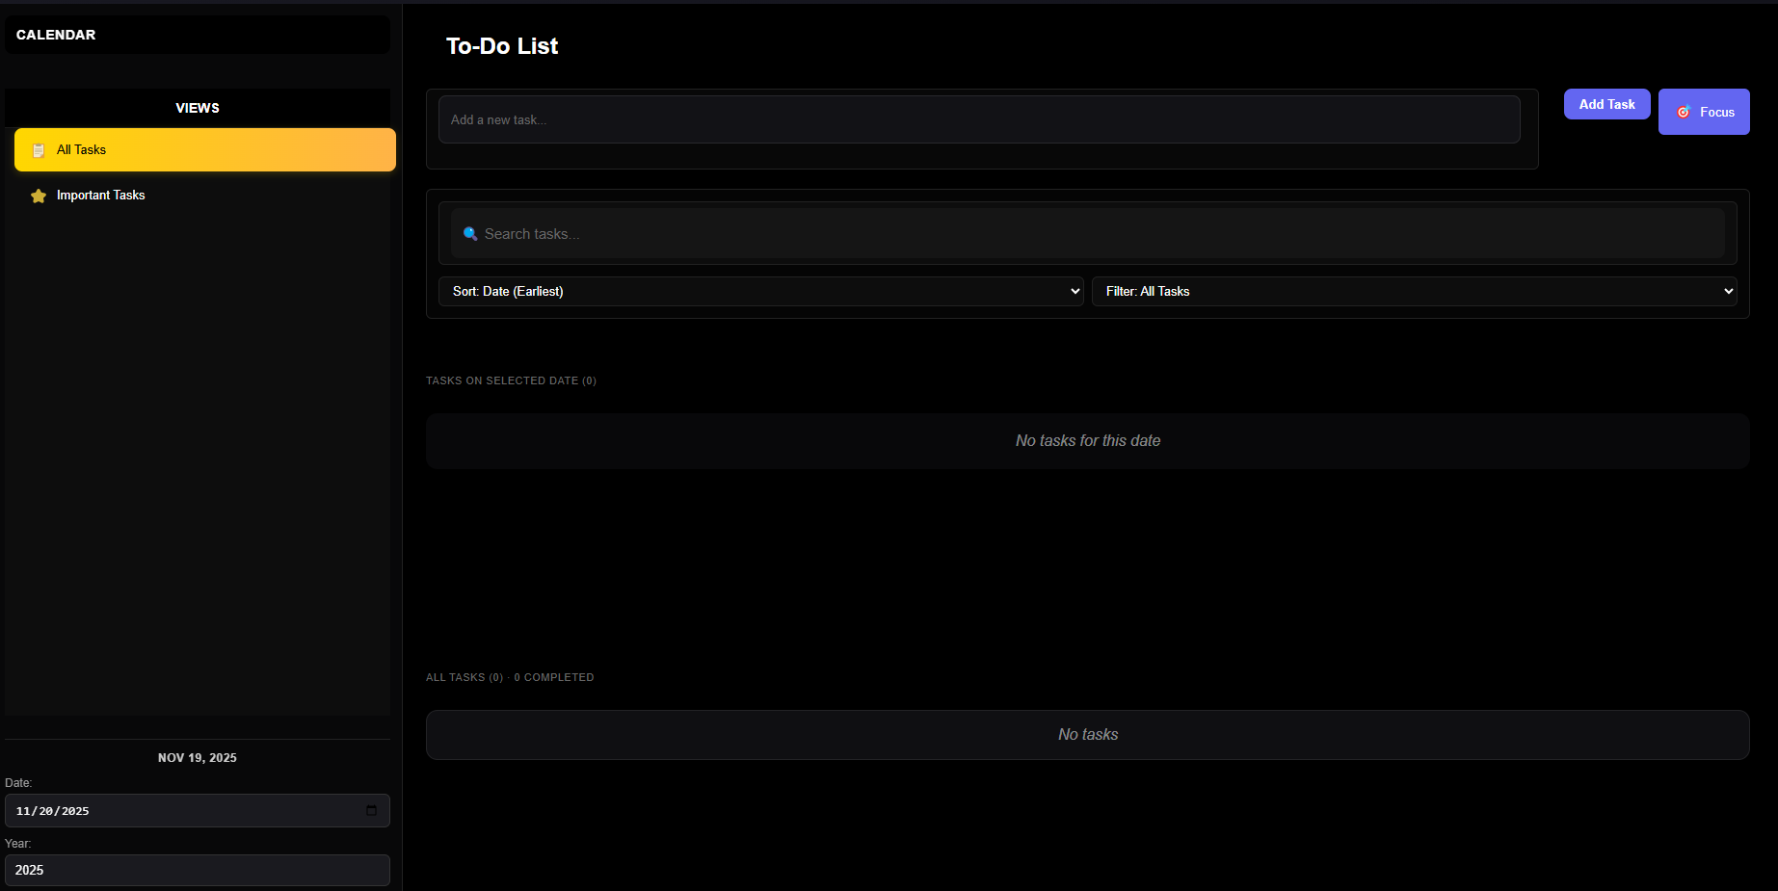Screen dimensions: 1778x891
Task: Click the magnifying glass icon in search bar
Action: coord(470,233)
